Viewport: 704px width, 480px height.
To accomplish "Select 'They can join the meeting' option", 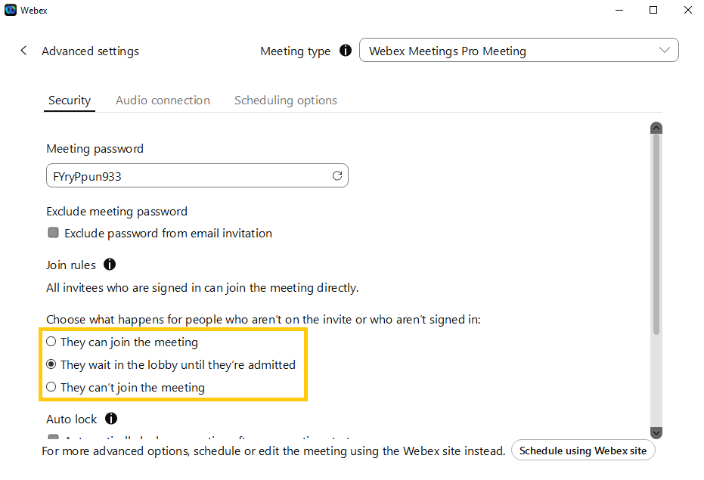I will click(51, 342).
